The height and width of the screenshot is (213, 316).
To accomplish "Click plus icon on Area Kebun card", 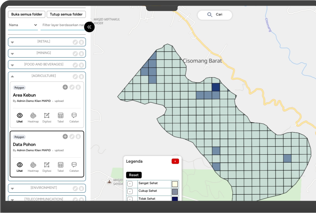I will coord(65,87).
